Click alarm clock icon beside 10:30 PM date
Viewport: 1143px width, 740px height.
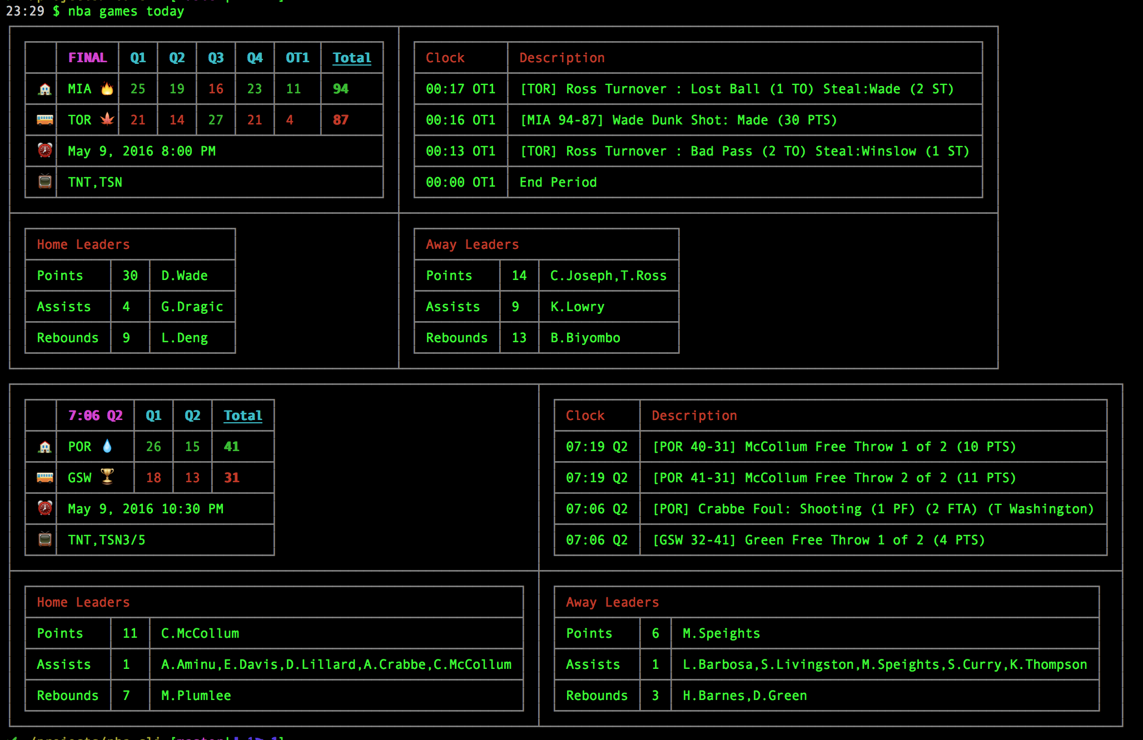(x=45, y=508)
